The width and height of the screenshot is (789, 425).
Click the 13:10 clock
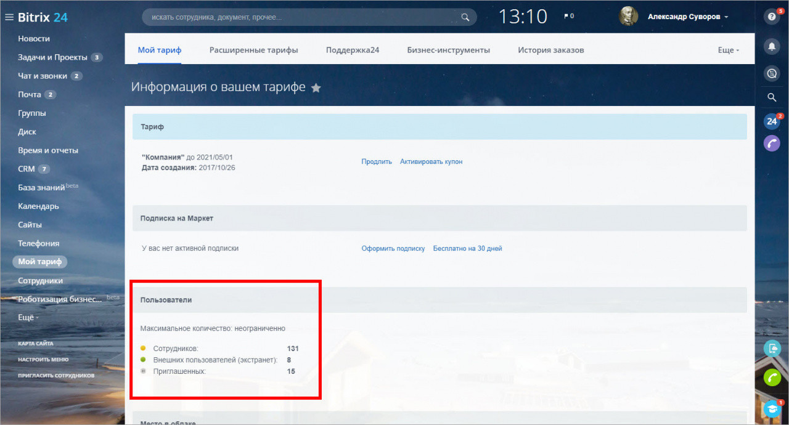point(523,17)
